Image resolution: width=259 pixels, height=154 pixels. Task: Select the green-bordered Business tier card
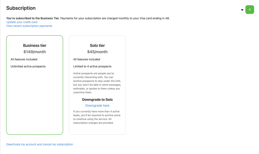coord(35,101)
